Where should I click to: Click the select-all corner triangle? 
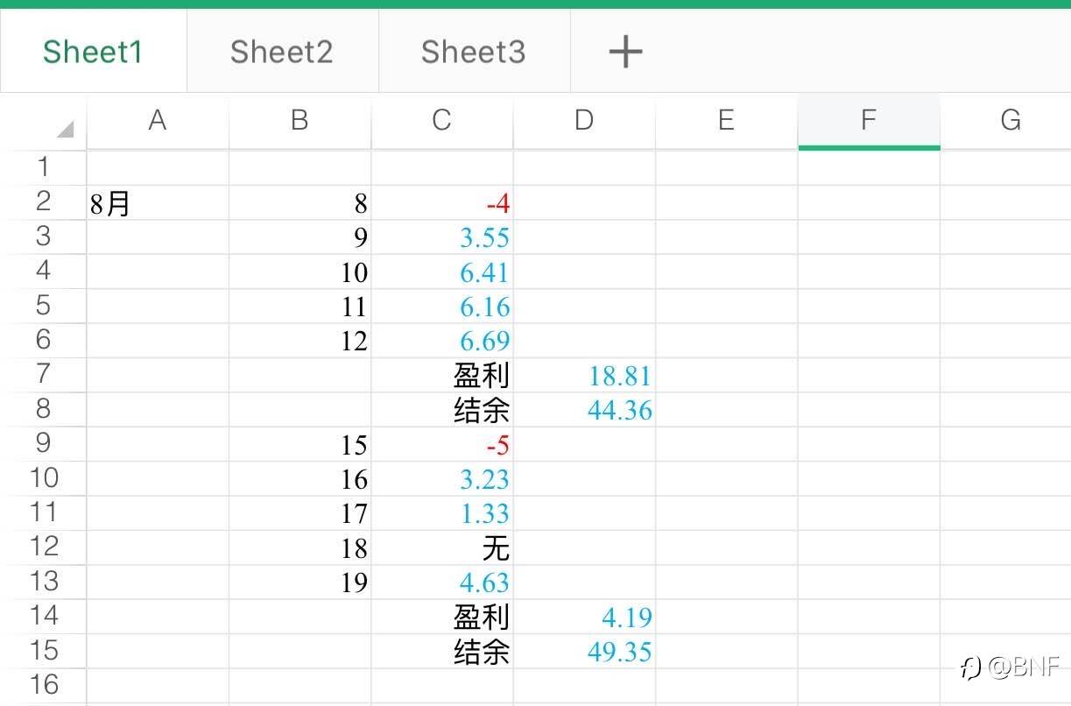65,130
